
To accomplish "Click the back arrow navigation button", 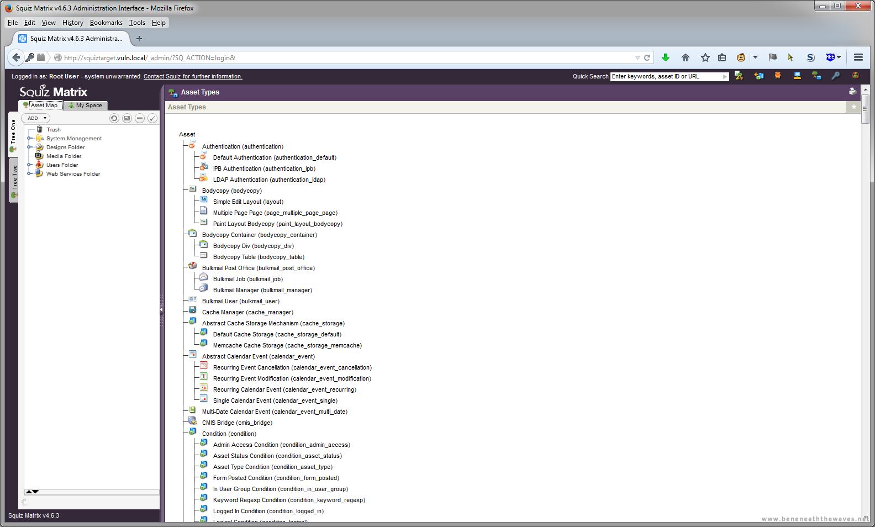I will 16,57.
